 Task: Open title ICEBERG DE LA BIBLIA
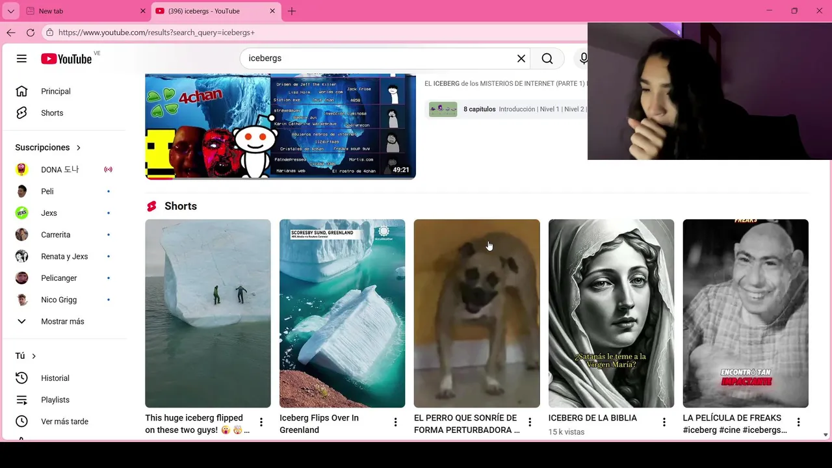[x=593, y=418]
